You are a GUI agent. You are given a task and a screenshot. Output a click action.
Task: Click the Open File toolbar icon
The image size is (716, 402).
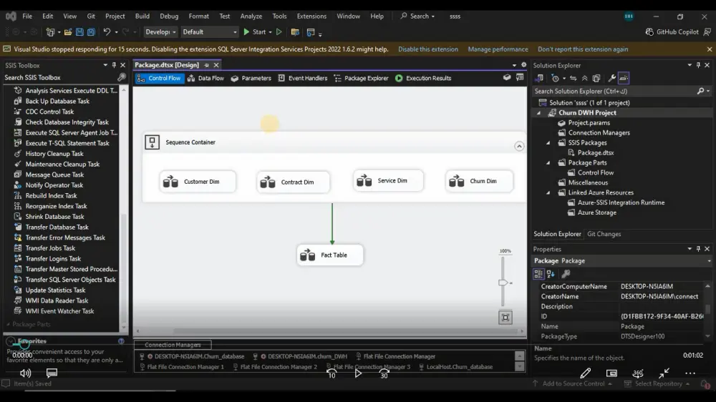(x=67, y=32)
